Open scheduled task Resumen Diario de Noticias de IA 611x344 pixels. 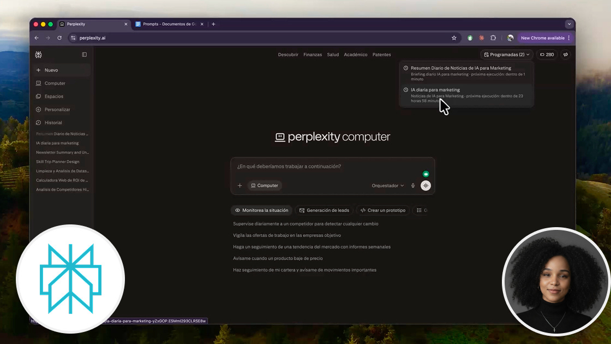(x=466, y=73)
